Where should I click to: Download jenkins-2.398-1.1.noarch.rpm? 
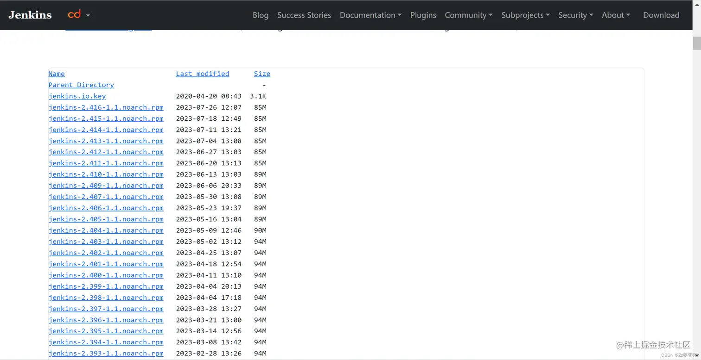(x=106, y=298)
